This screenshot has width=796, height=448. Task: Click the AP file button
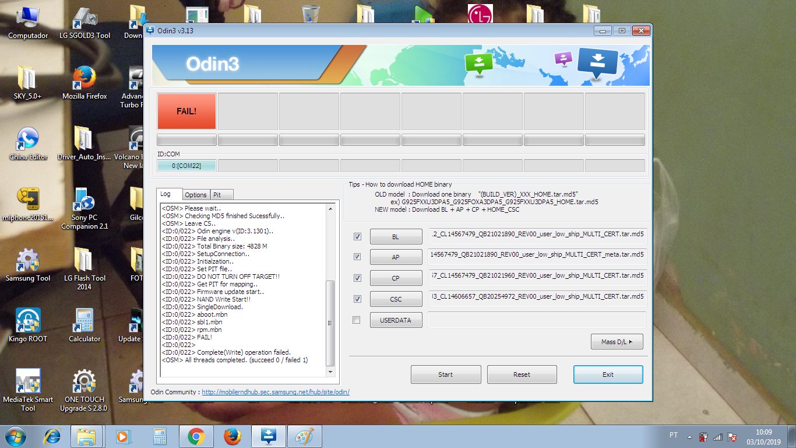396,257
